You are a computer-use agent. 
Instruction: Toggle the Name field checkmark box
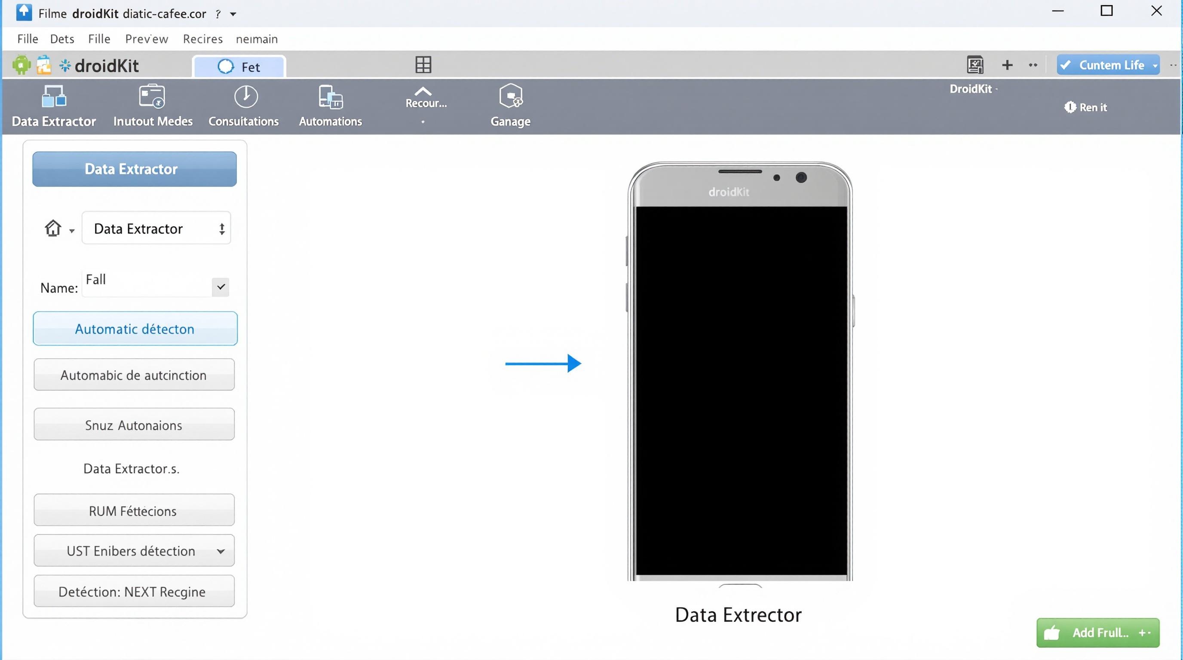[221, 287]
